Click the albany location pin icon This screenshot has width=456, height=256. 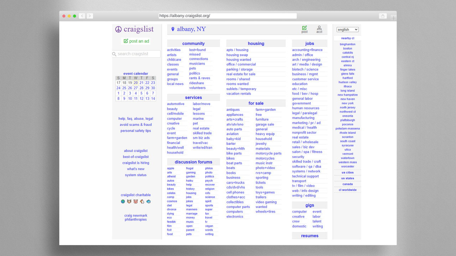click(173, 29)
